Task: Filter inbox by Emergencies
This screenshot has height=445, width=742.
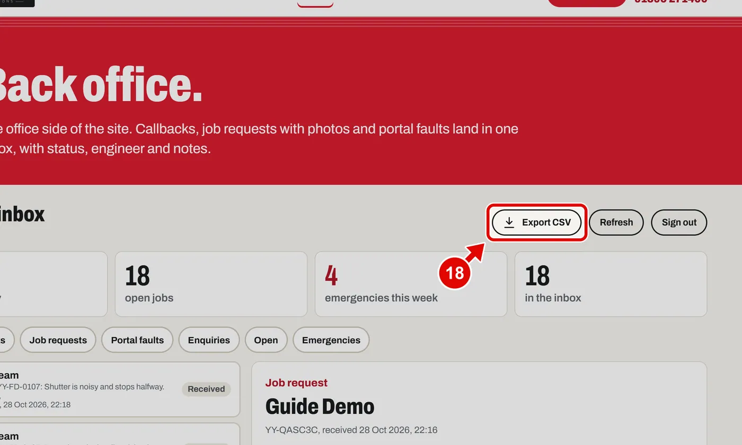Action: tap(331, 340)
